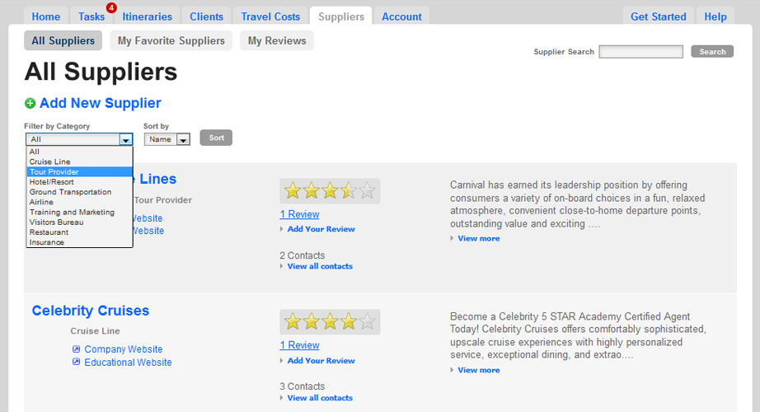
Task: Click the '3 Contacts' text
Action: coord(302,386)
